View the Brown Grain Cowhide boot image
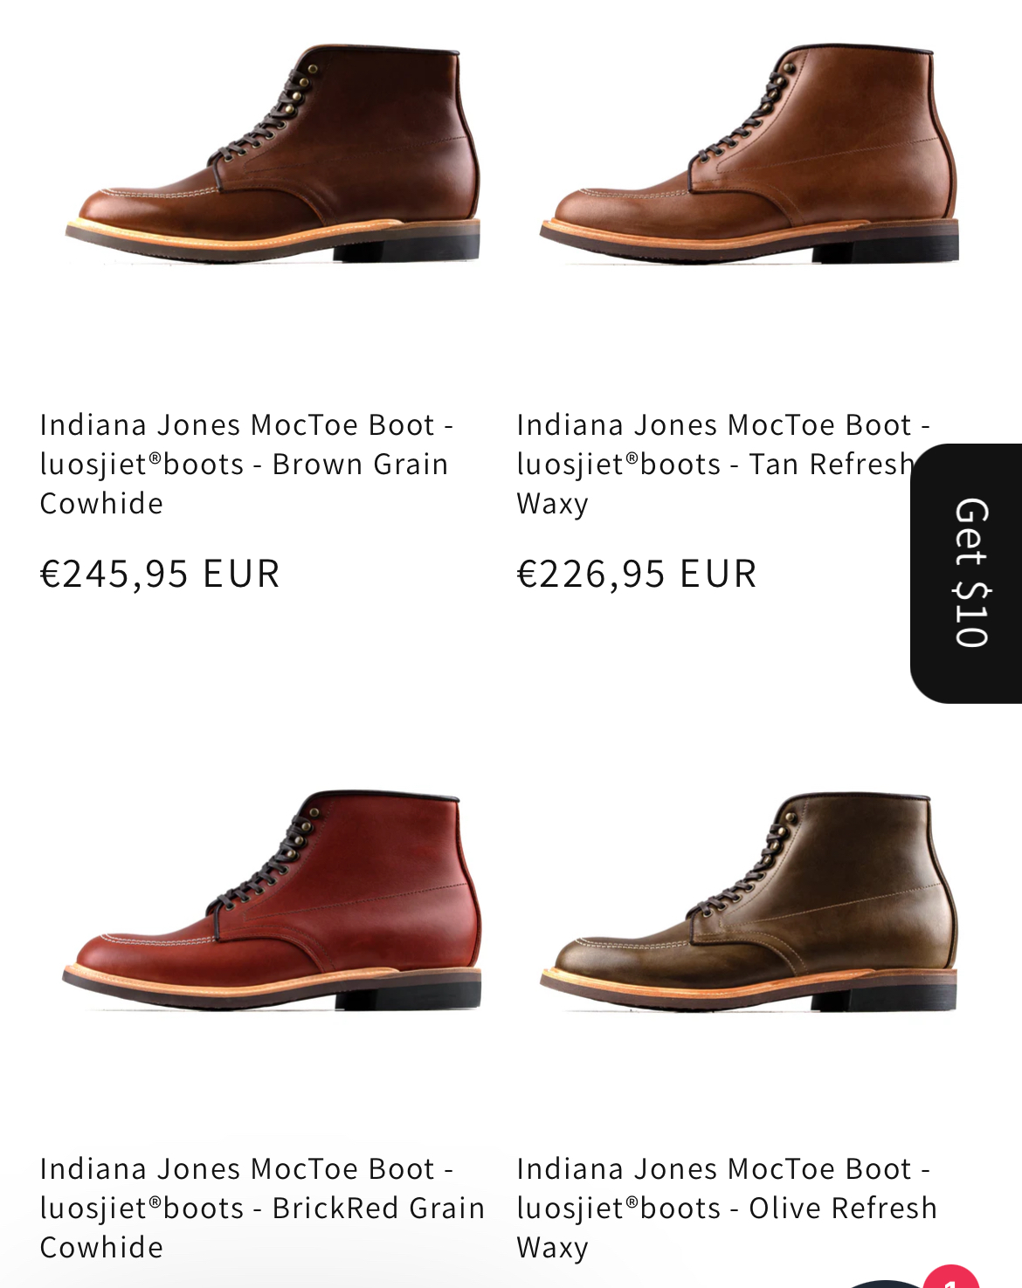The height and width of the screenshot is (1288, 1022). [273, 153]
